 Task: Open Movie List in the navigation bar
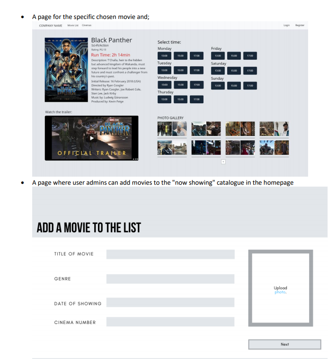(73, 26)
